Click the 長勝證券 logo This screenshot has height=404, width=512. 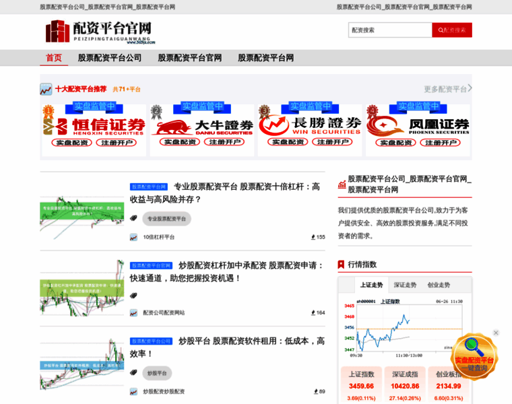click(310, 126)
